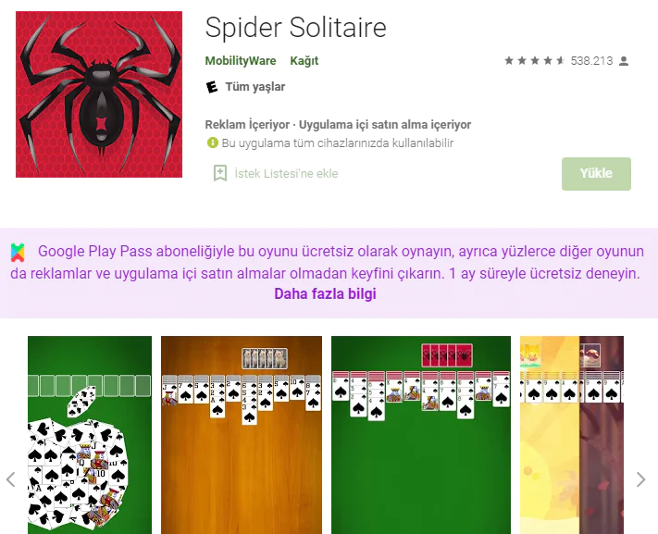Open the yellow autumn theme screenshot
658x534 pixels.
[x=572, y=435]
